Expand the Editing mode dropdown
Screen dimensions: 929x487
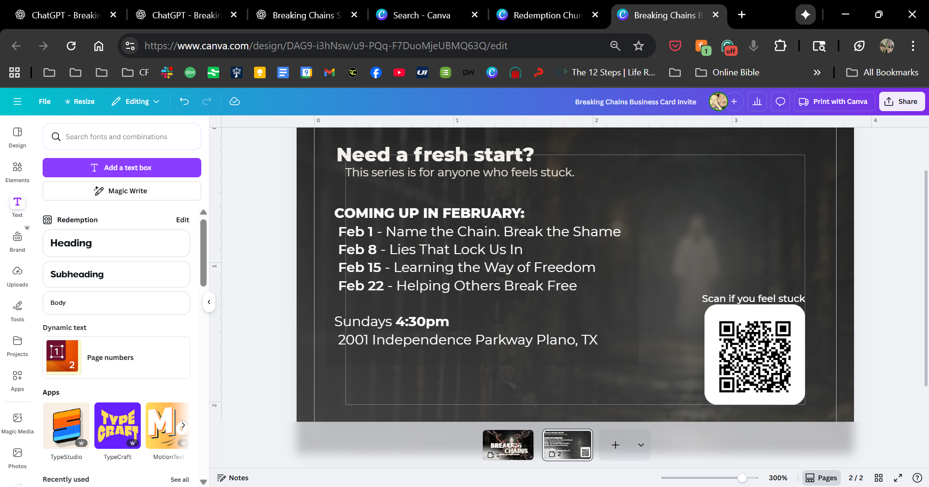[135, 101]
